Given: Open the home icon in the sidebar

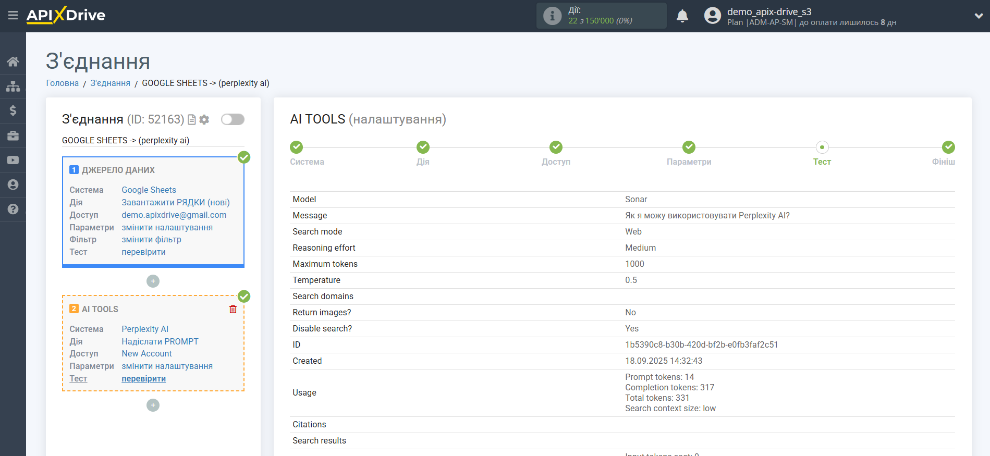Looking at the screenshot, I should point(13,61).
